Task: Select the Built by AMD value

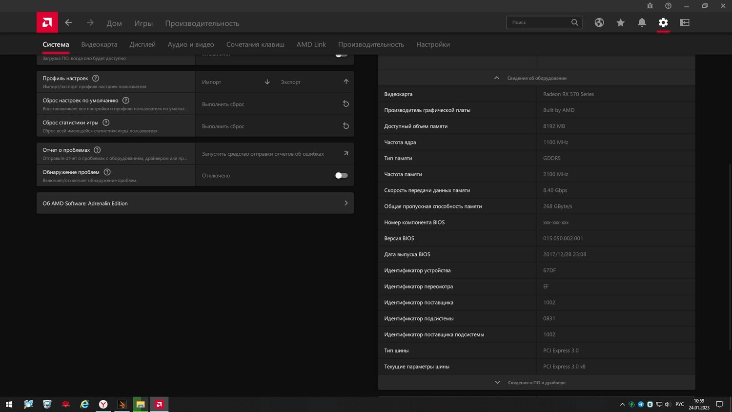Action: tap(559, 110)
